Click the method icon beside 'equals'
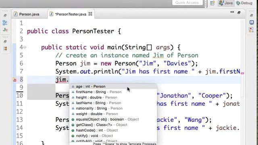 click(x=73, y=120)
